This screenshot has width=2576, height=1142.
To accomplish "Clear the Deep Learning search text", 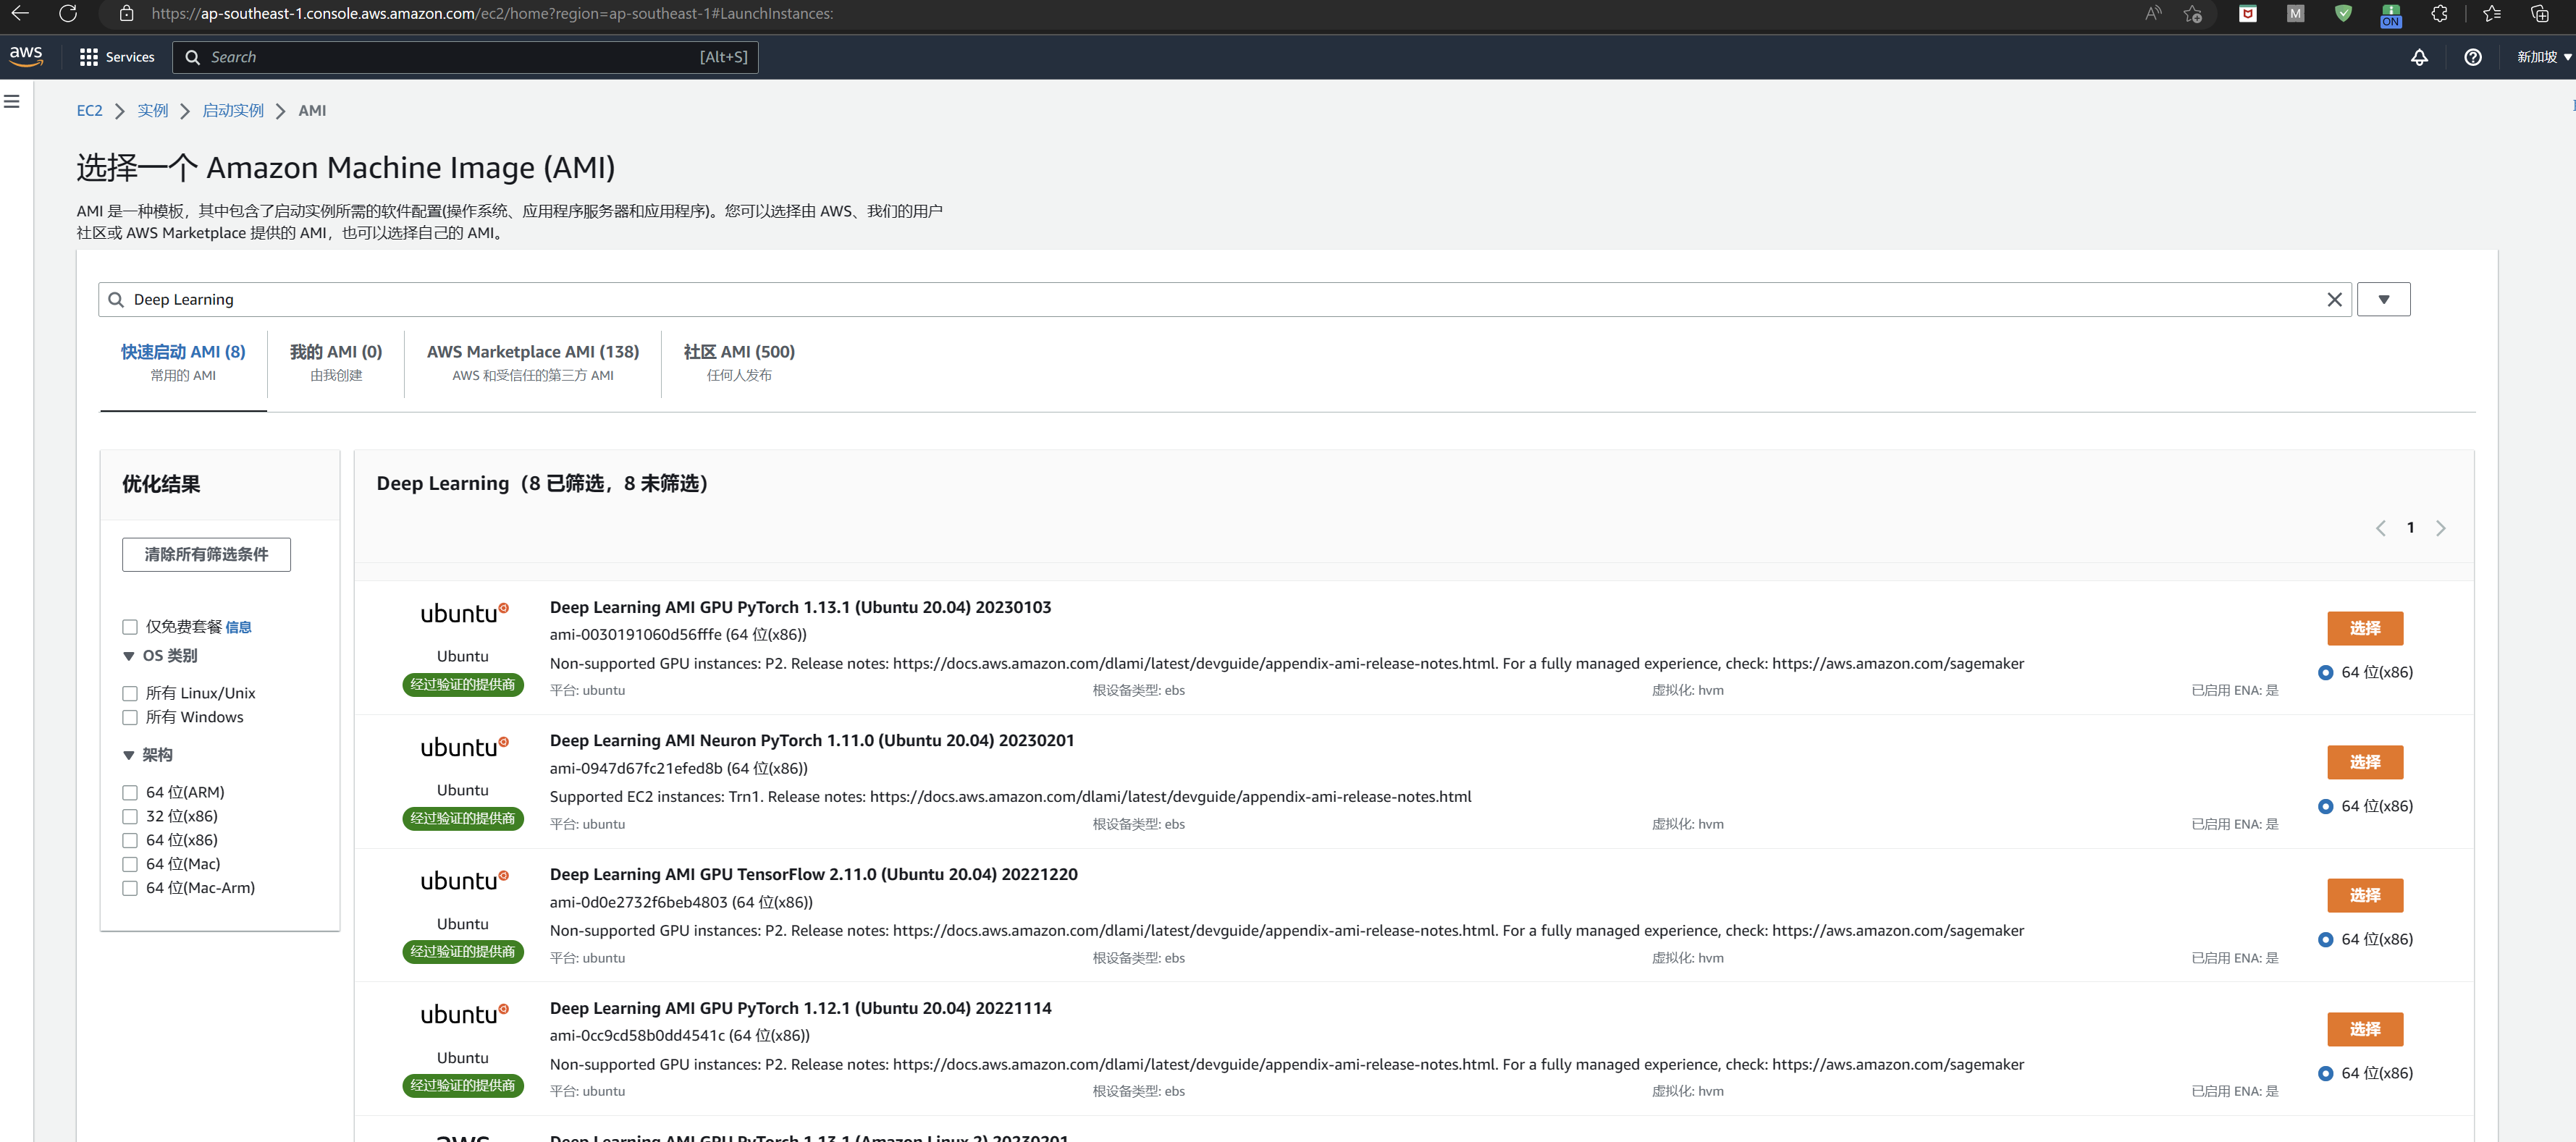I will 2334,300.
